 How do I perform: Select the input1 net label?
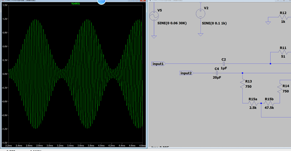(x=158, y=64)
